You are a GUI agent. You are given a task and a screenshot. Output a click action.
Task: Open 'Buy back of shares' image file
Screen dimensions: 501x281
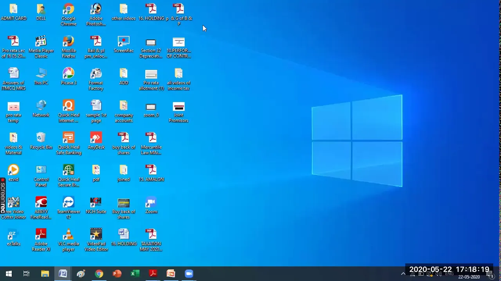point(124,208)
